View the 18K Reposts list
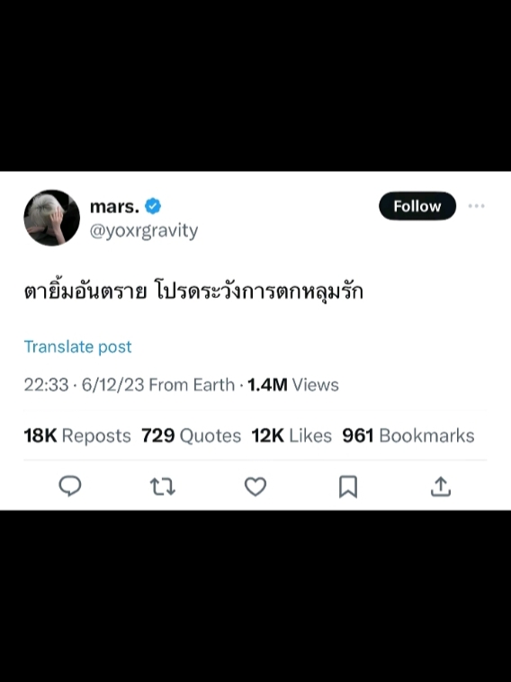511x682 pixels. (77, 435)
